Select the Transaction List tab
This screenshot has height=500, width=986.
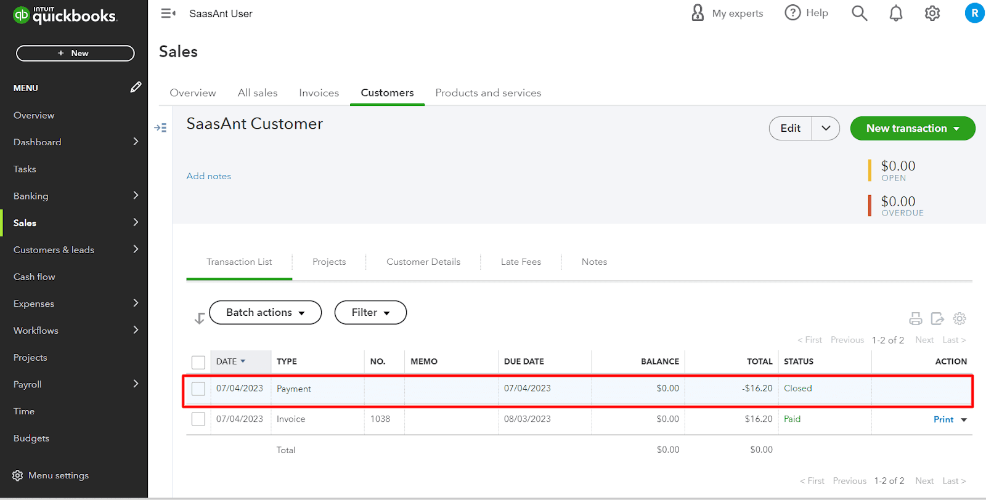pos(239,262)
